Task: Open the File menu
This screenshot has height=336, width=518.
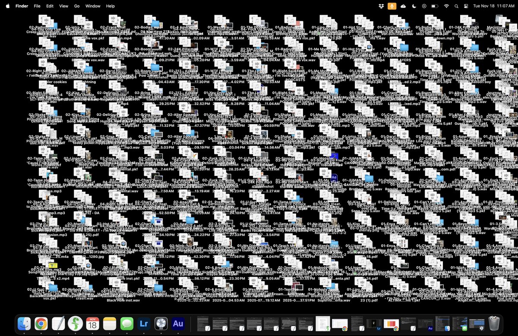Action: (x=37, y=6)
